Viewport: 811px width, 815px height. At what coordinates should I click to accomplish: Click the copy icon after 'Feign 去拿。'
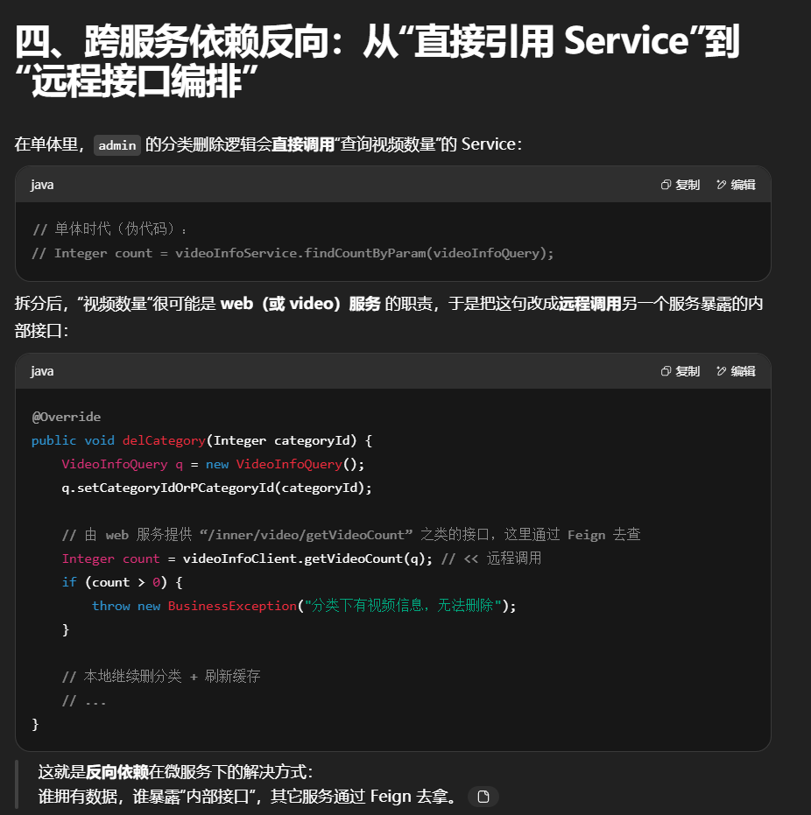tap(483, 796)
